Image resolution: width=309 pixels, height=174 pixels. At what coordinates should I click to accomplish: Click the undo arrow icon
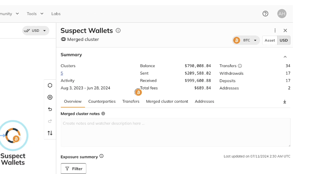click(x=50, y=109)
